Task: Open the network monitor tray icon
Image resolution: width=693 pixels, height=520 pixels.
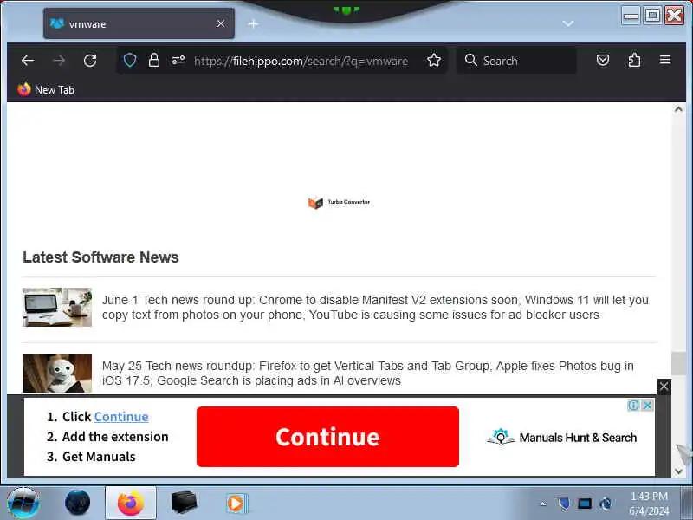Action: pyautogui.click(x=584, y=504)
